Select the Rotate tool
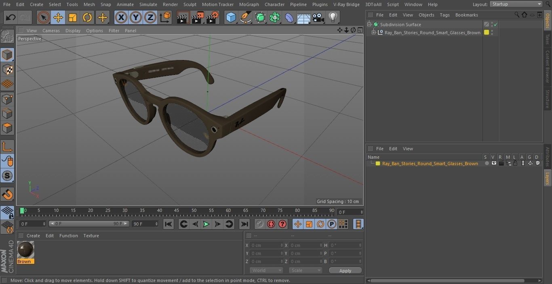The image size is (552, 284). pyautogui.click(x=87, y=18)
